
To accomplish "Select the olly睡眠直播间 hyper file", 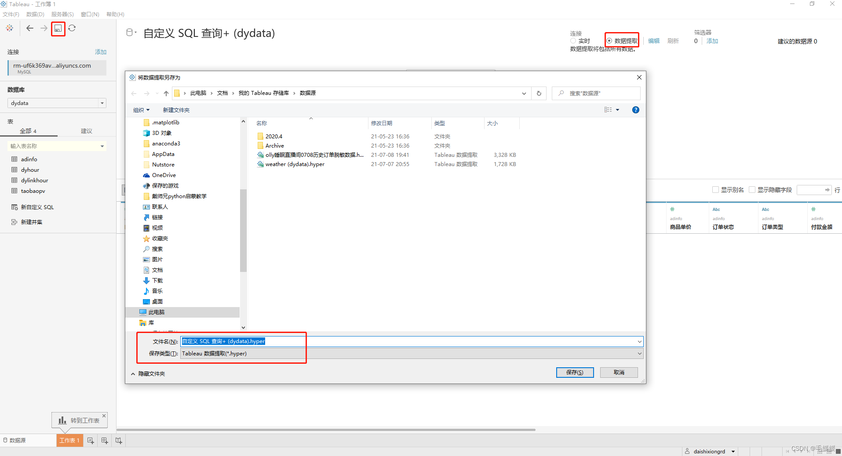I will pos(314,155).
